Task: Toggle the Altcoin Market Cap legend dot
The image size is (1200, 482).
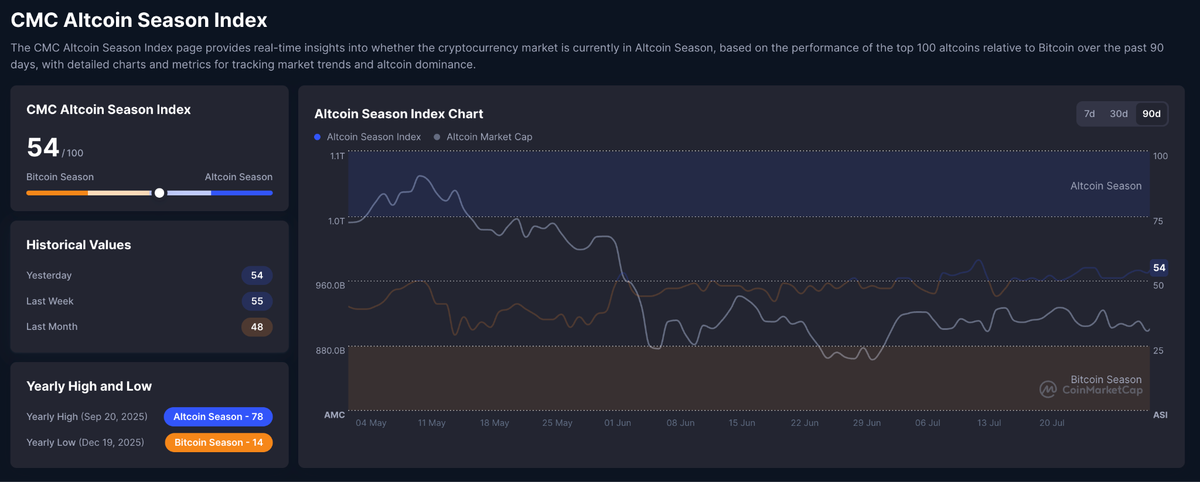Action: (x=437, y=137)
